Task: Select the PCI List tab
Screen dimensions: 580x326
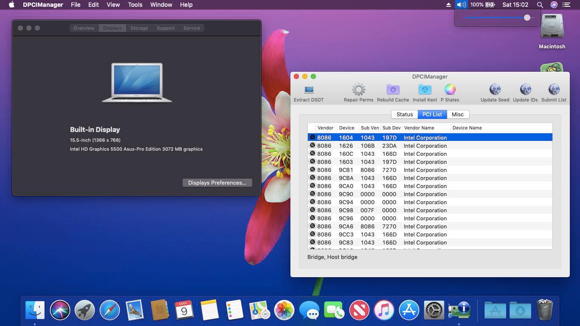Action: tap(432, 114)
